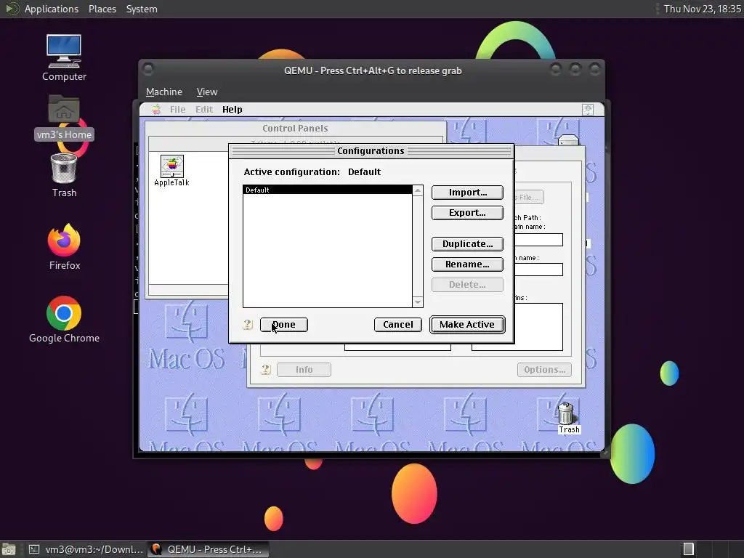Click the dimmed Delete... button

tap(467, 285)
